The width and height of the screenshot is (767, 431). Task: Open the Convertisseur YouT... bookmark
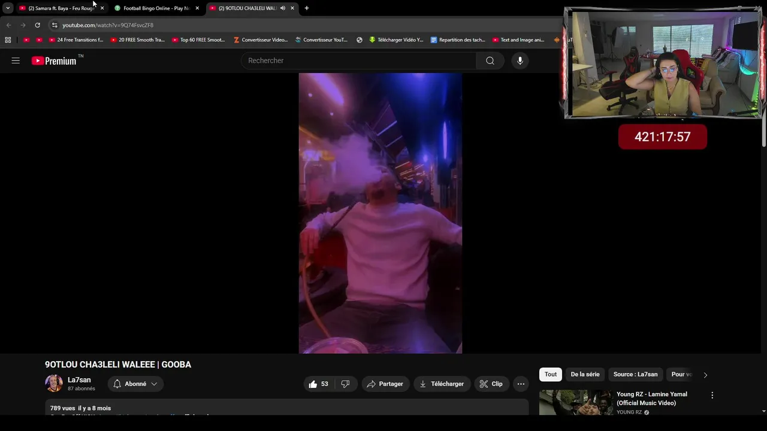click(x=321, y=40)
